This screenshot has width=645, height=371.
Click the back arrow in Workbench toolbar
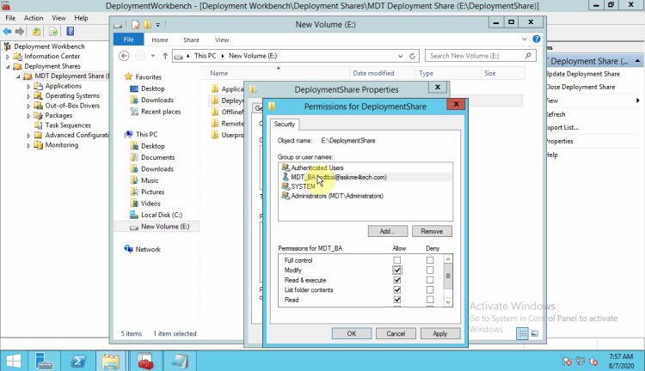coord(8,31)
